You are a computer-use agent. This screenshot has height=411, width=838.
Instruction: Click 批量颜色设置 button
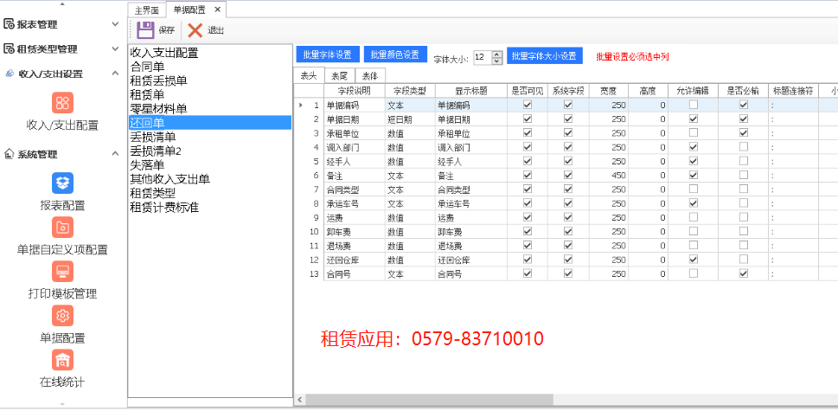pyautogui.click(x=395, y=55)
